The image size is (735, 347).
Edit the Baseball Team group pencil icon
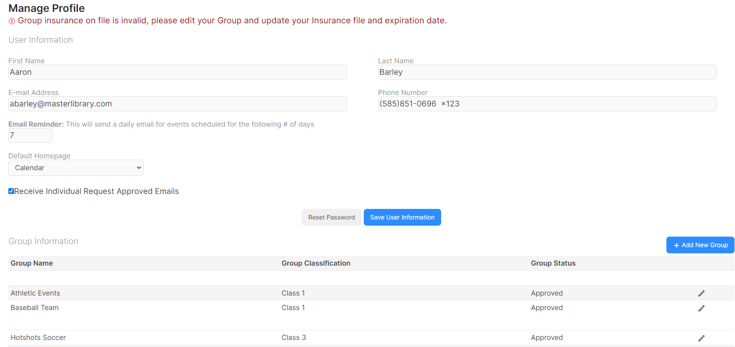tap(701, 308)
